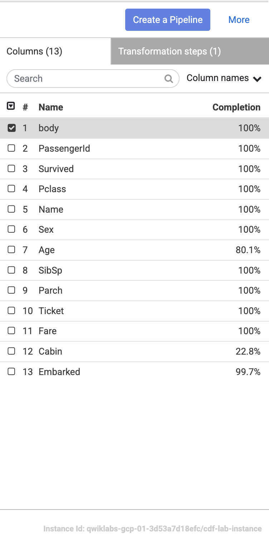
Task: Open the select-all columns dropdown checkbox
Action: [11, 106]
